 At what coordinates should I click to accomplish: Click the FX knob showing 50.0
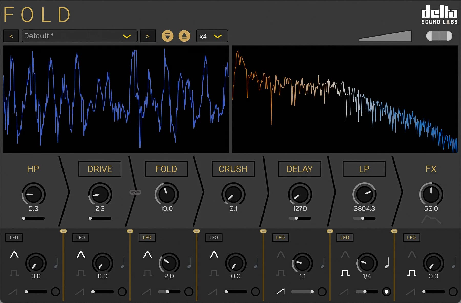pyautogui.click(x=431, y=194)
